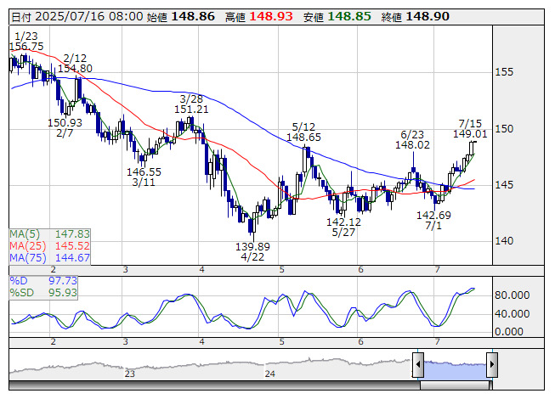Click the right range handle arrow in navigator
Viewport: 555px width, 399px height.
492,365
